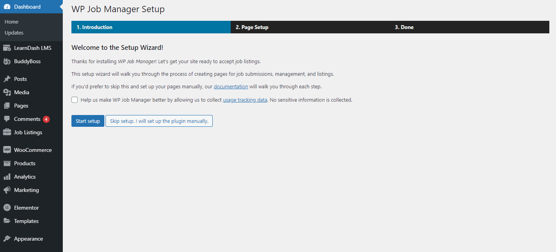Image resolution: width=556 pixels, height=252 pixels.
Task: Click the Job Listings briefcase icon
Action: [7, 133]
